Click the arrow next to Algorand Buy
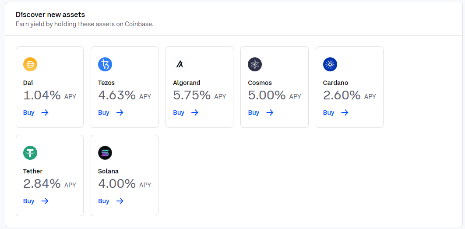This screenshot has width=465, height=229. [195, 113]
